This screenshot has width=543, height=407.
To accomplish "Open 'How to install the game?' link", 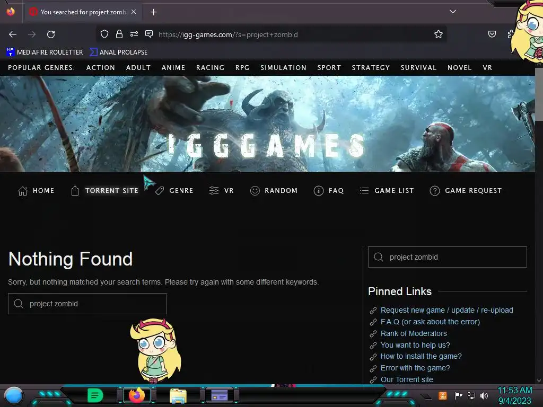I will pos(421,357).
